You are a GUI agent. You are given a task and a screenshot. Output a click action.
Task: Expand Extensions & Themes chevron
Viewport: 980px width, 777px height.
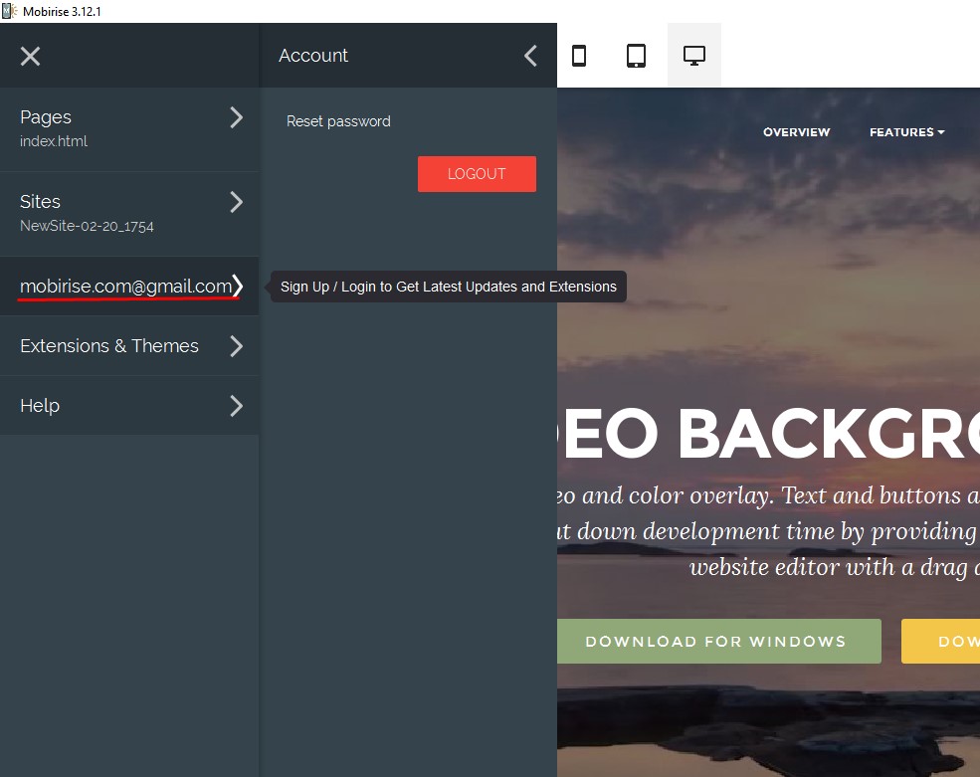click(236, 346)
